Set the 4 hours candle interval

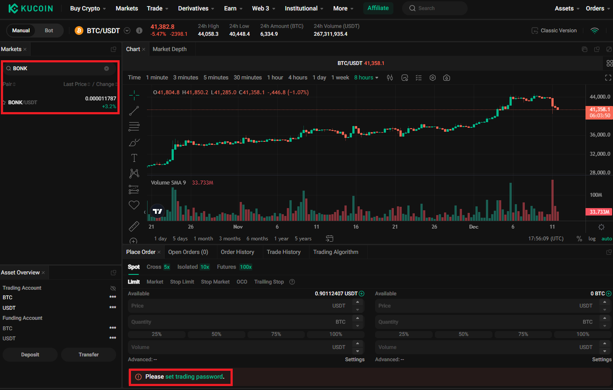click(x=298, y=78)
